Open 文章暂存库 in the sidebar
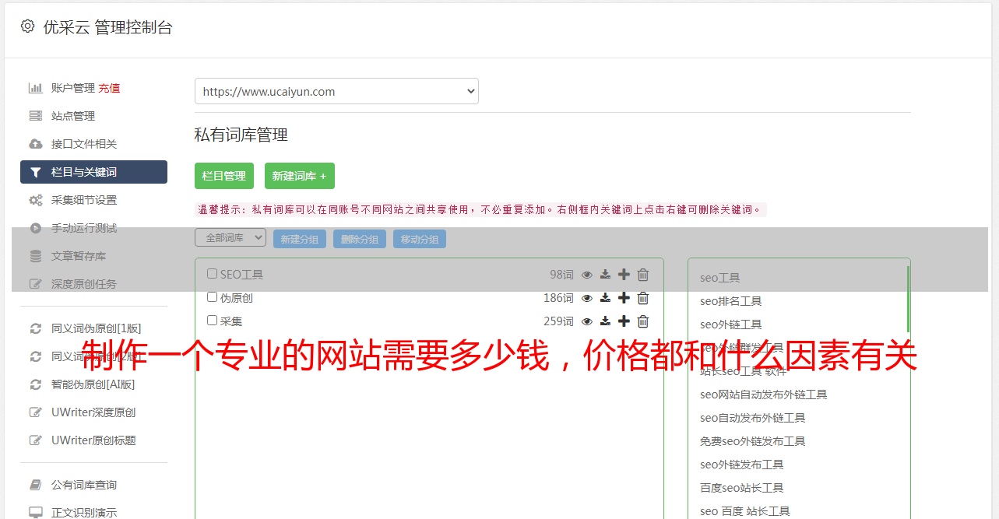 (x=79, y=256)
